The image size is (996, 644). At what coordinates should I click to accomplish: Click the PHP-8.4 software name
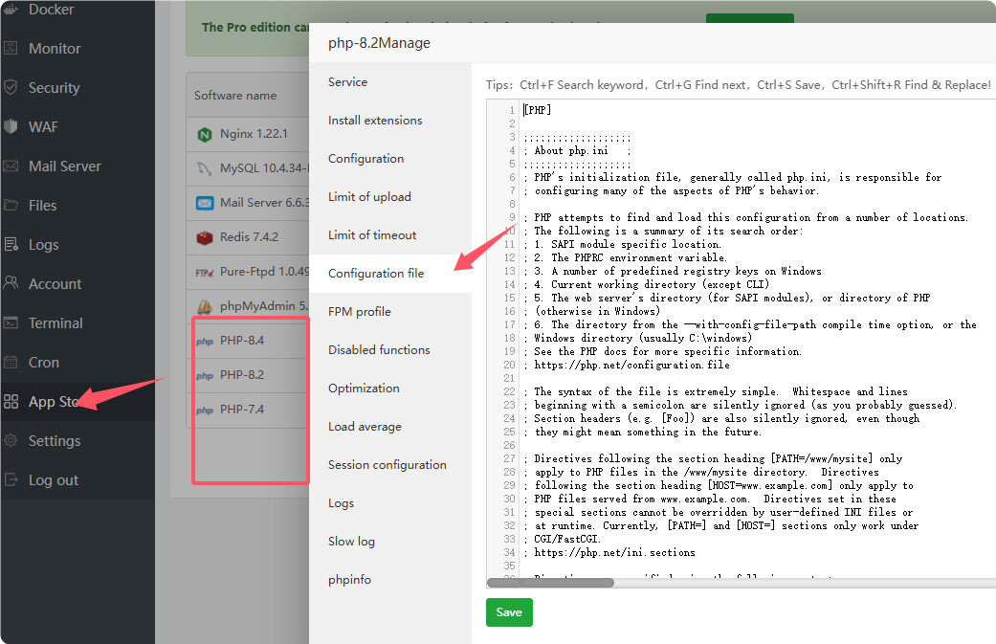point(242,341)
